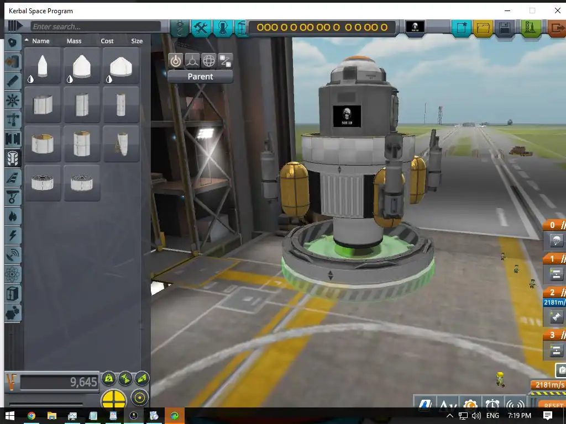Pick the small pointed nose cone part

point(43,66)
